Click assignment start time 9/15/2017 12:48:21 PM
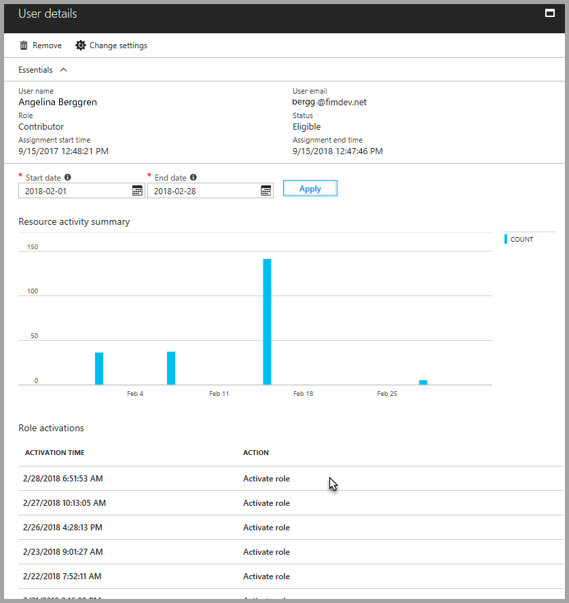Image resolution: width=569 pixels, height=603 pixels. [x=63, y=151]
